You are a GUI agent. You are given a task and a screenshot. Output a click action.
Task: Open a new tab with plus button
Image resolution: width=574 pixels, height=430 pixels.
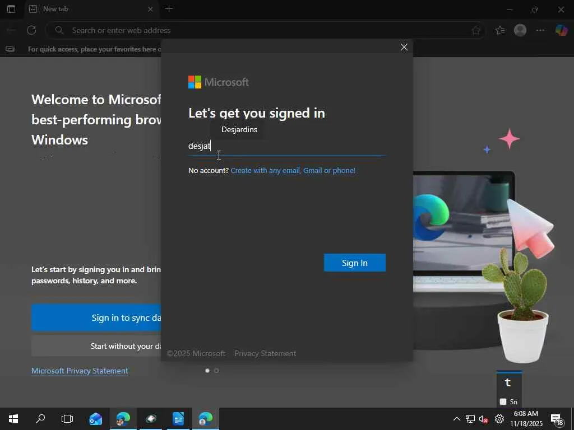pyautogui.click(x=169, y=9)
